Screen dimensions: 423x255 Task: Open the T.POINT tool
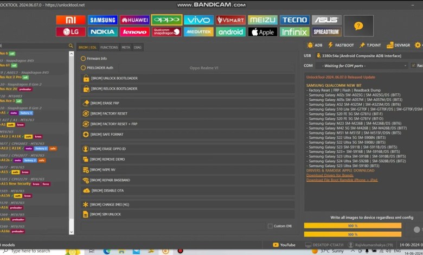point(370,45)
